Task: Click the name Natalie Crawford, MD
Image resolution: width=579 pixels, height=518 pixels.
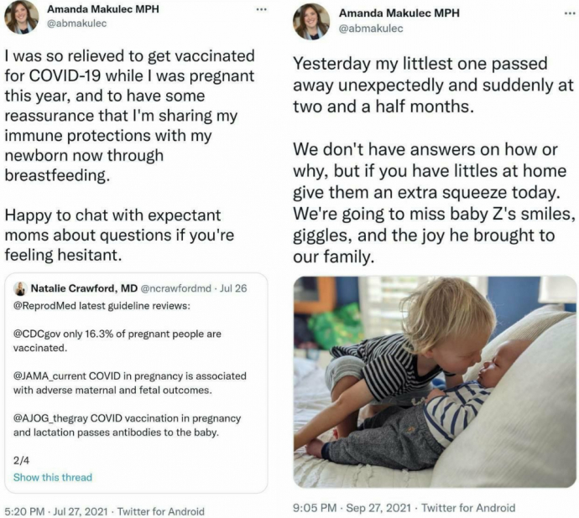Action: [x=82, y=288]
